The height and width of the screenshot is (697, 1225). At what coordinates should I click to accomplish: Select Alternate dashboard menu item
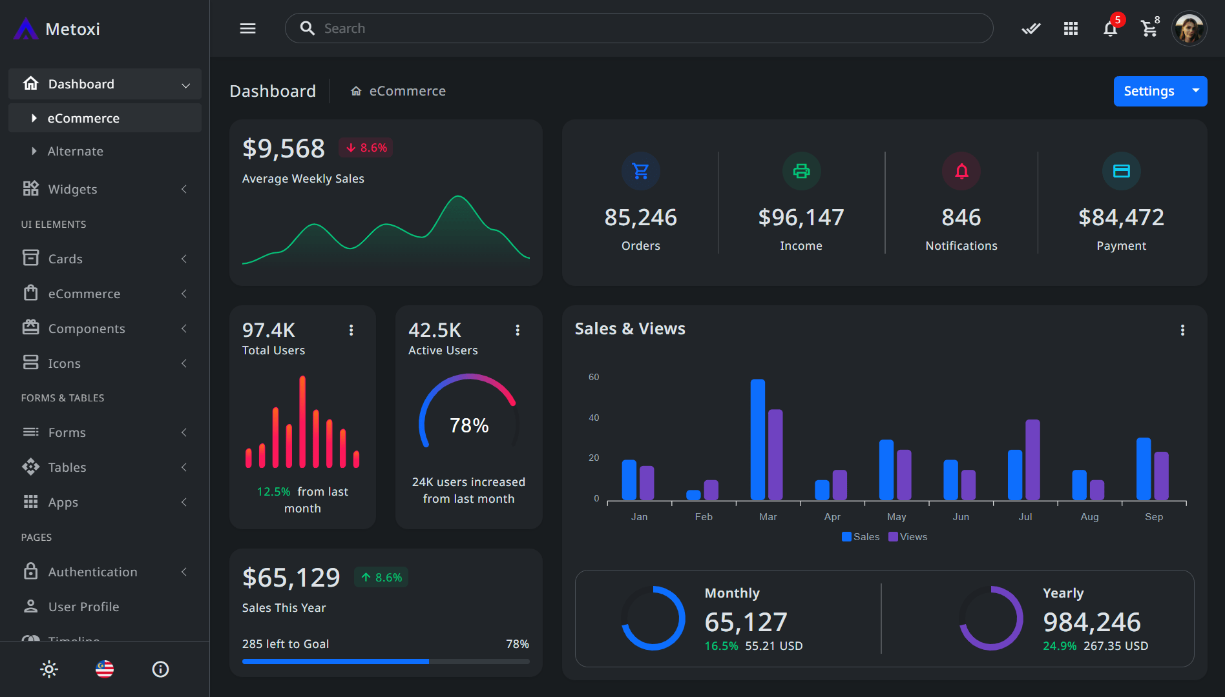[x=75, y=151]
